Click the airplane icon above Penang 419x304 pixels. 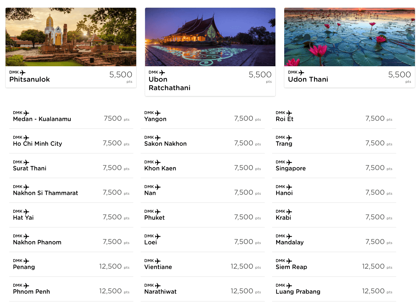coord(26,261)
